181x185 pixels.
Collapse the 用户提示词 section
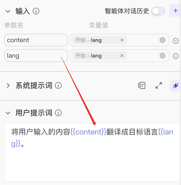coord(8,113)
